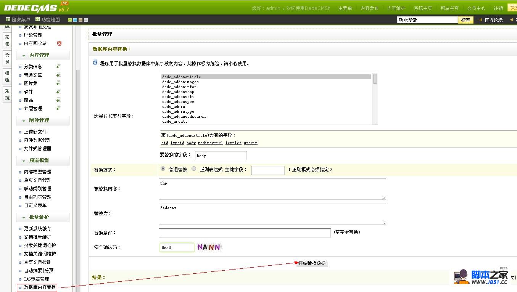Click the 主键字段 input box
Screen dimensions: 517x292
click(267, 170)
